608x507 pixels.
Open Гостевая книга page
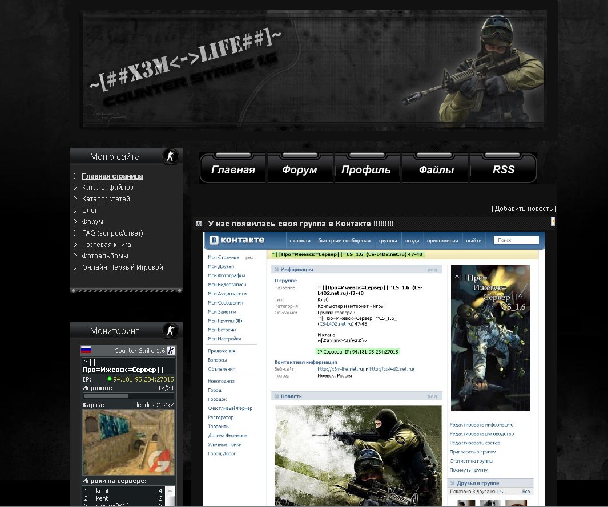point(107,245)
